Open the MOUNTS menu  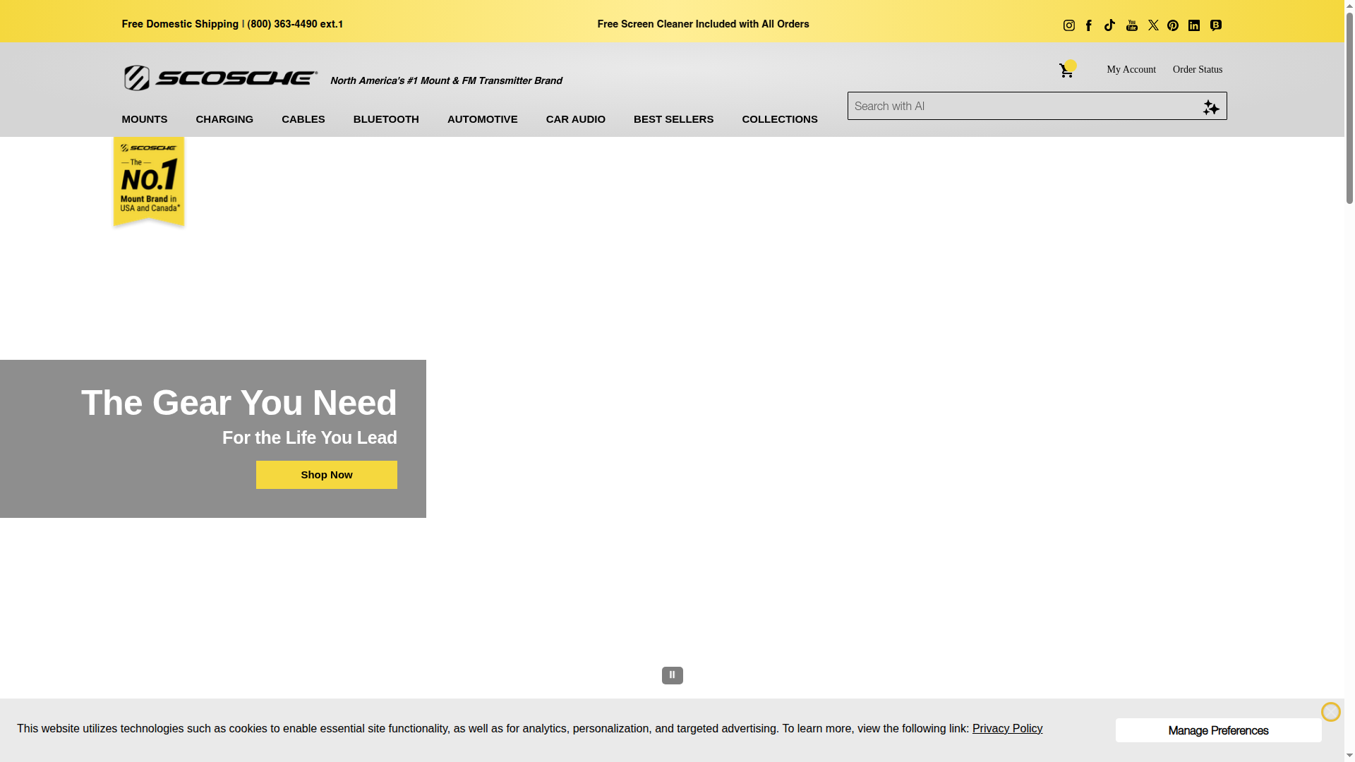[144, 119]
